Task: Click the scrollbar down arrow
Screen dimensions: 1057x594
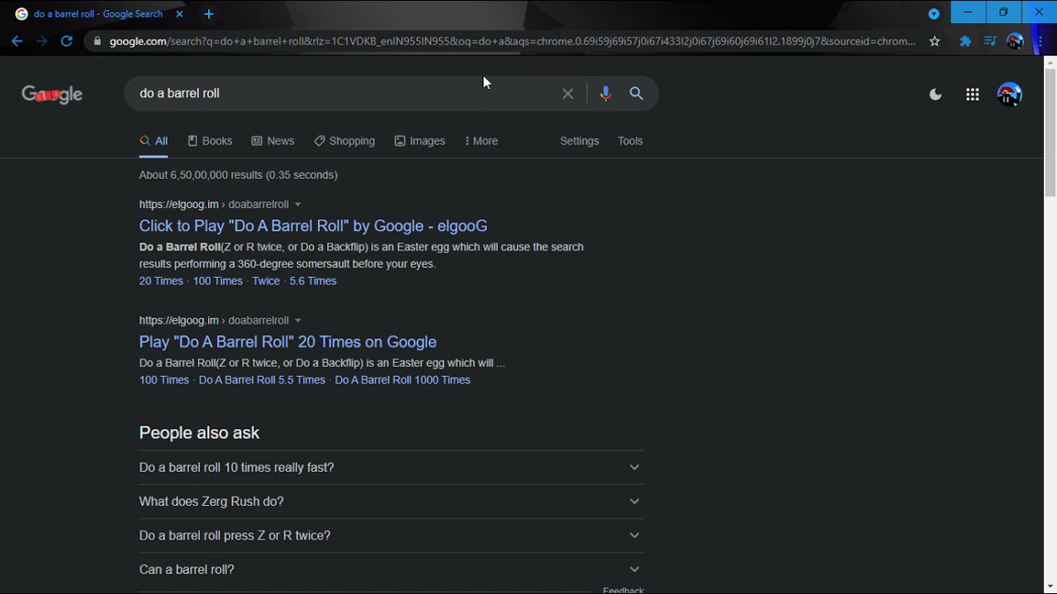Action: tap(1050, 587)
